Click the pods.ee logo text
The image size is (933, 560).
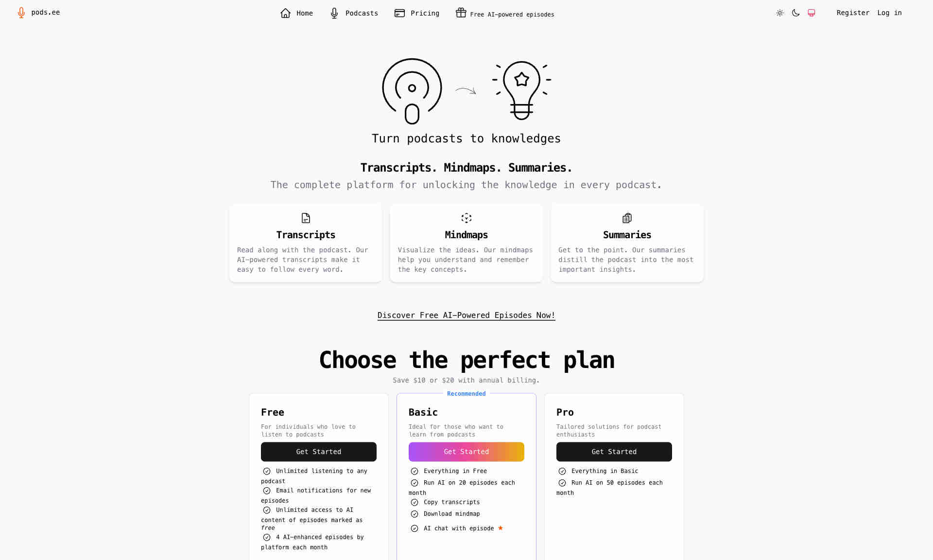[45, 12]
